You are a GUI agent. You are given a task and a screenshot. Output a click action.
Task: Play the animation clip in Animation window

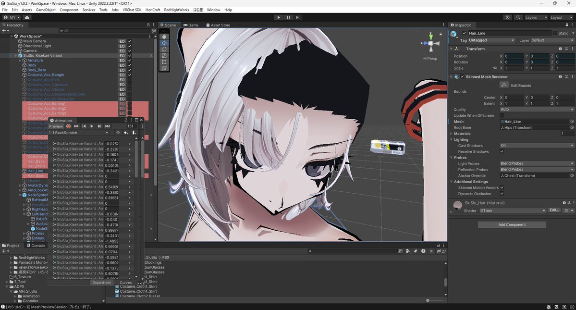pos(91,126)
